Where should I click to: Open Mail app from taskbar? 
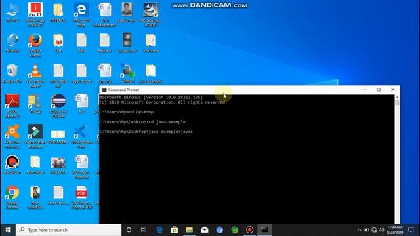click(x=205, y=230)
